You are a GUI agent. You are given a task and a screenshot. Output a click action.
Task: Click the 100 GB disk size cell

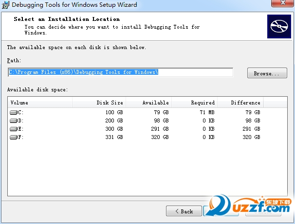tap(114, 112)
